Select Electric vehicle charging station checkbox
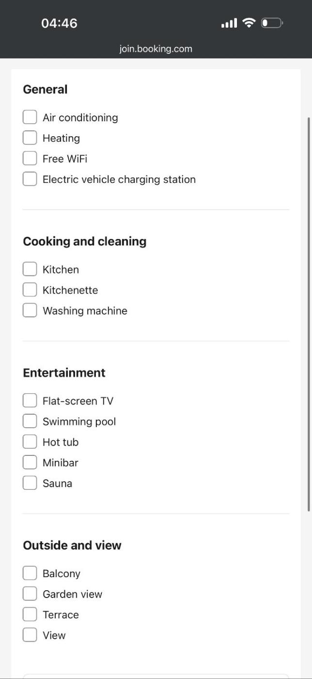This screenshot has height=679, width=312. [x=30, y=179]
